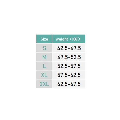Click the teal 2XL label
The width and height of the screenshot is (120, 120).
tap(44, 84)
